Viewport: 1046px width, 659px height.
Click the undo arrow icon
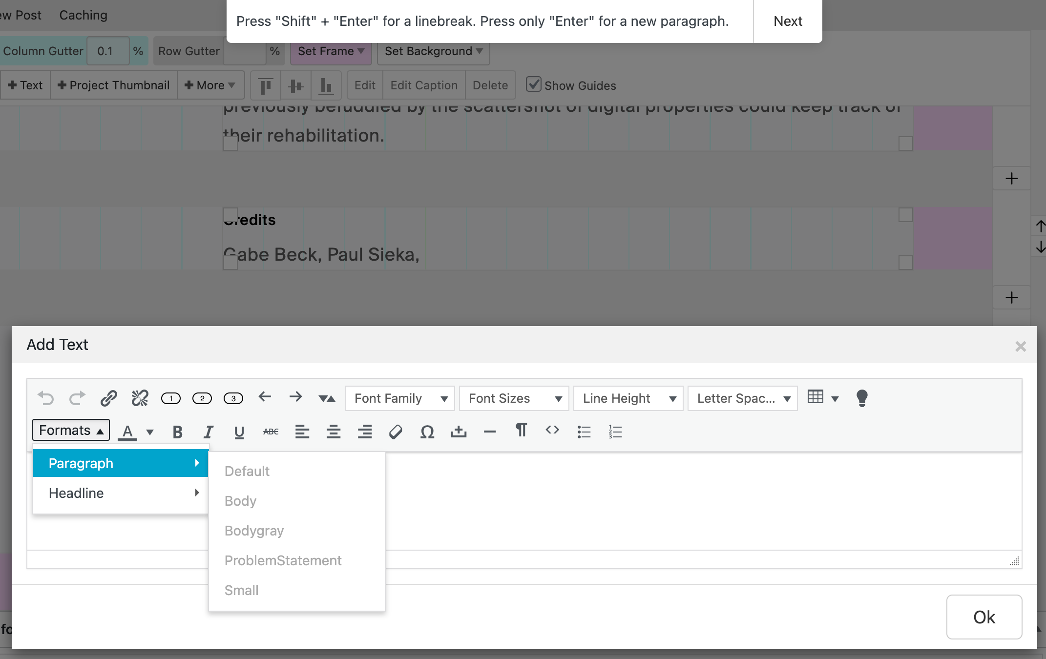click(x=46, y=398)
